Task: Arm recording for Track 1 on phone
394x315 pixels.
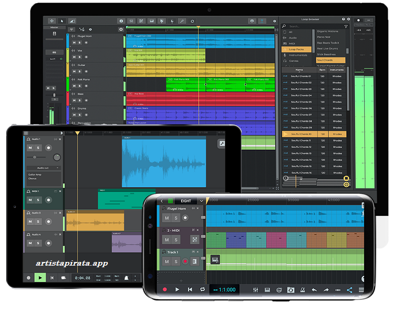Action: tap(185, 261)
